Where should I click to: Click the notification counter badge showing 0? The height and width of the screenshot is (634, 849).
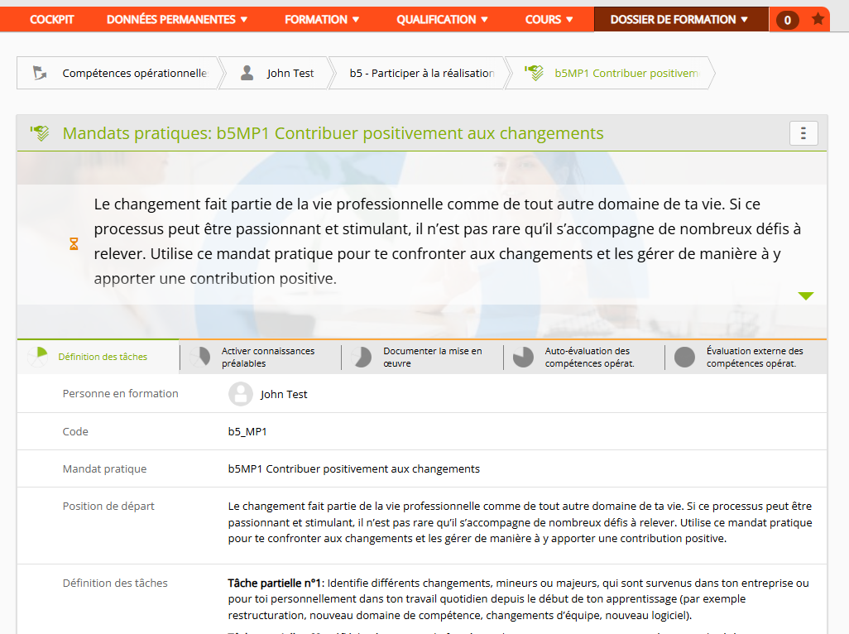tap(787, 20)
